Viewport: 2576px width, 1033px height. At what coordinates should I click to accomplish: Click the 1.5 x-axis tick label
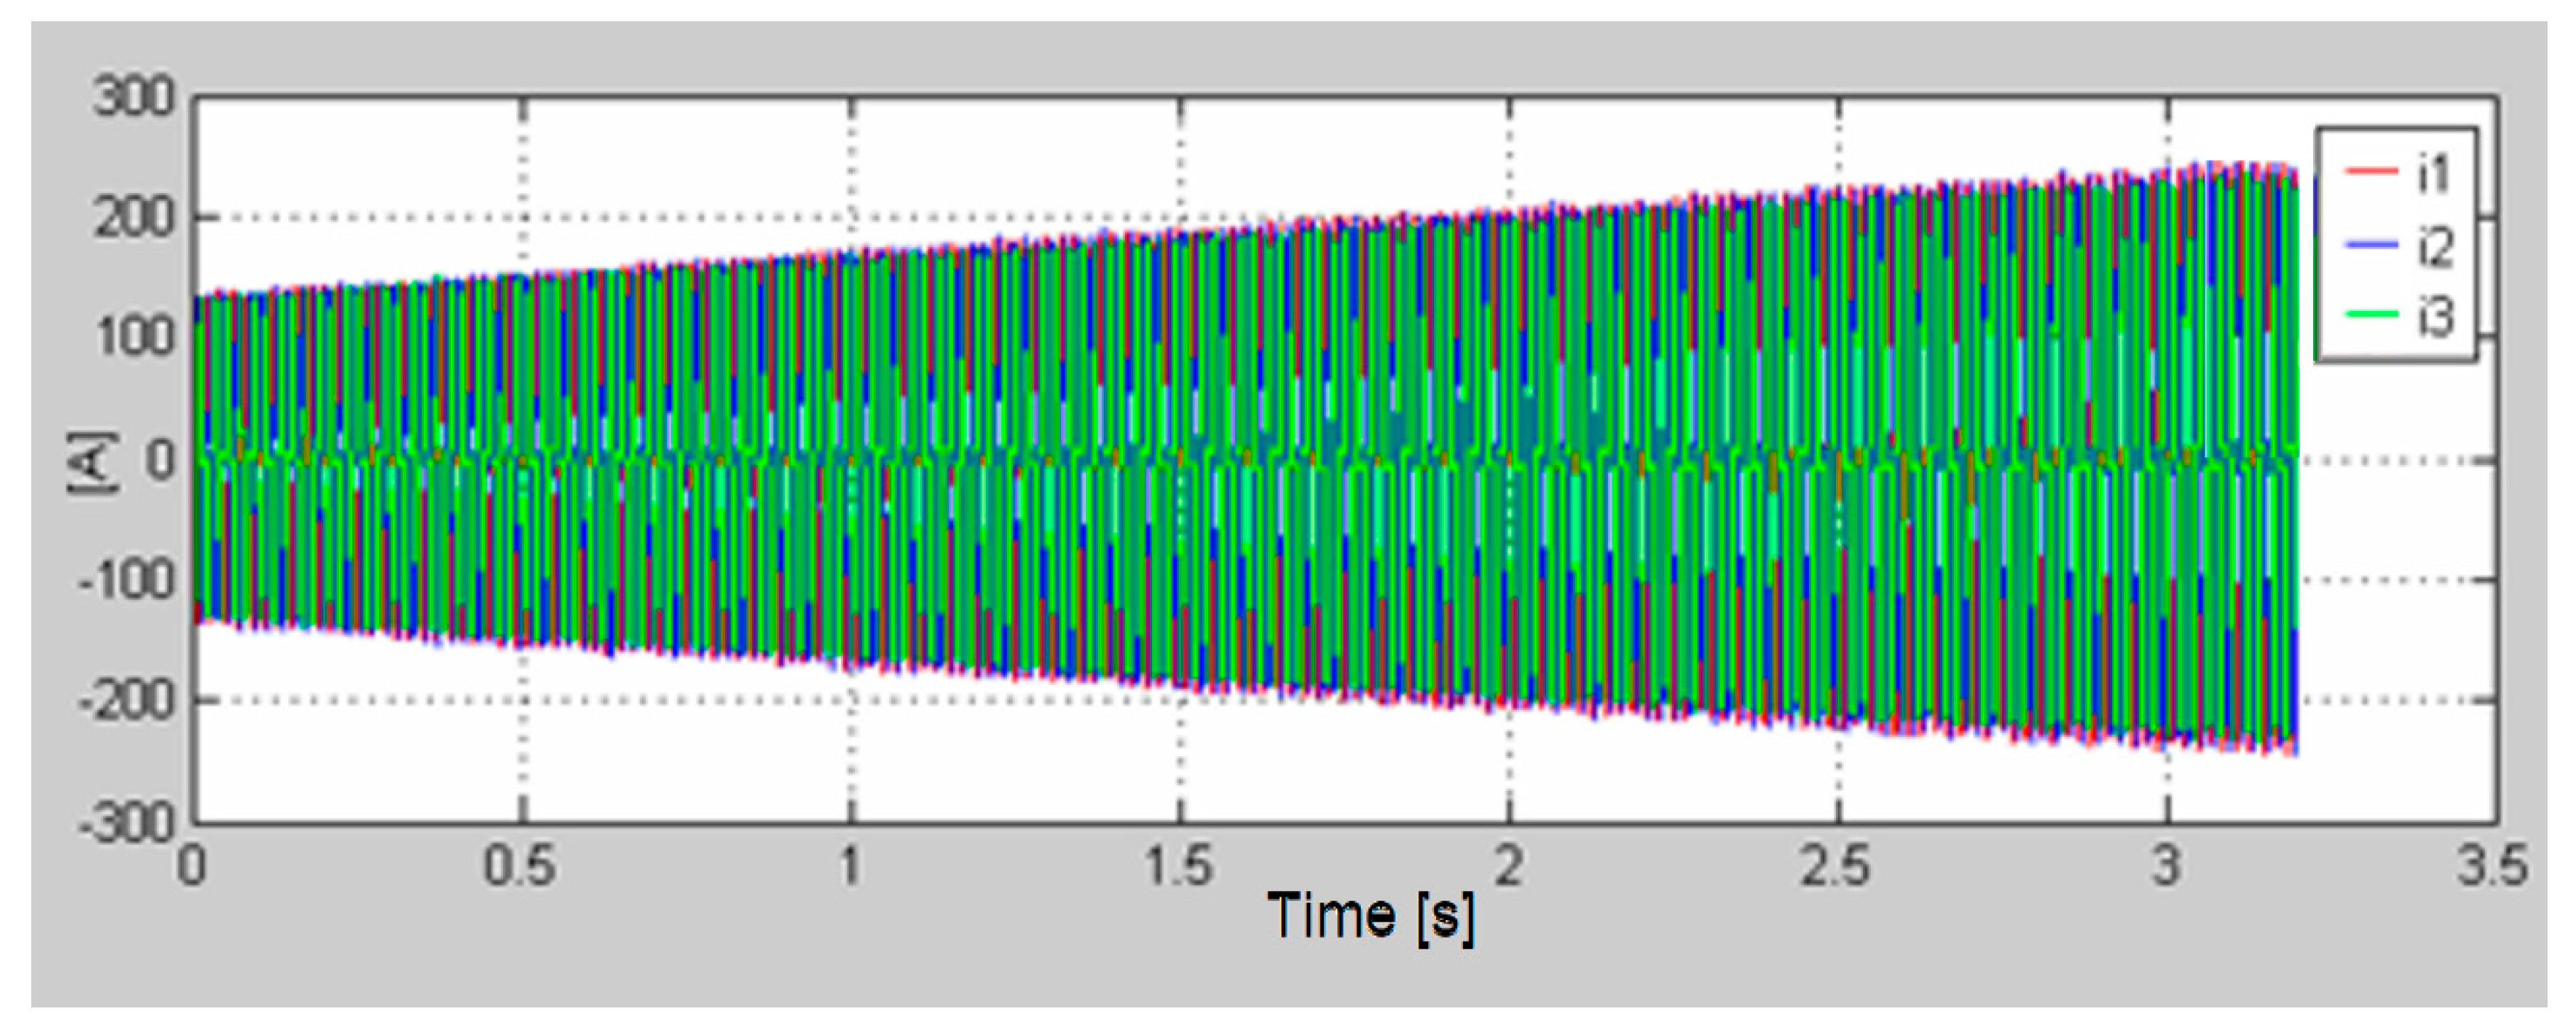coord(1178,865)
